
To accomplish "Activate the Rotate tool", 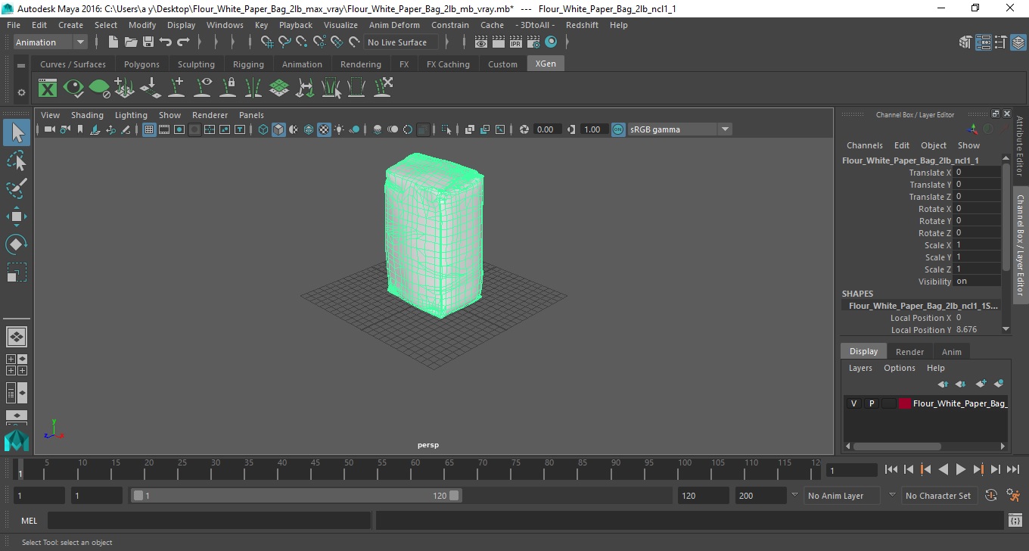I will [x=17, y=244].
